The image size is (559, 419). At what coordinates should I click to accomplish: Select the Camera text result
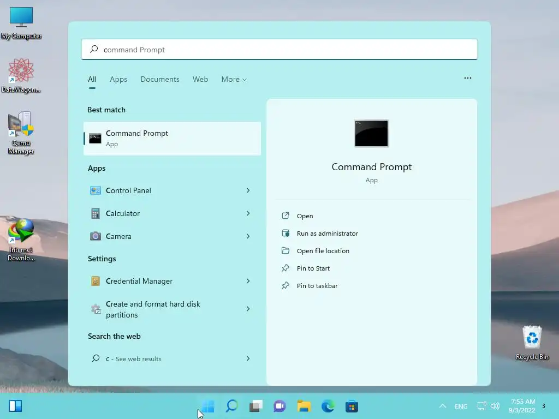118,236
